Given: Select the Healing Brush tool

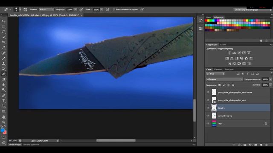Looking at the screenshot, I should (3, 53).
